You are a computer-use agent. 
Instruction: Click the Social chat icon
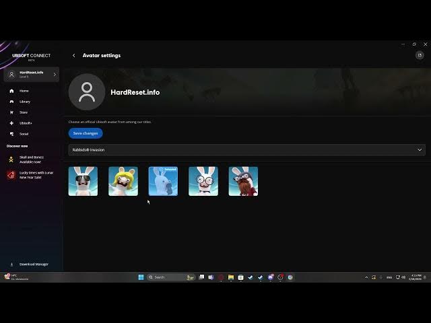[x=11, y=134]
